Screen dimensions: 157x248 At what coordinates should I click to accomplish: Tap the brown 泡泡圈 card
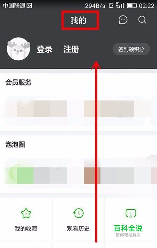tap(112, 173)
